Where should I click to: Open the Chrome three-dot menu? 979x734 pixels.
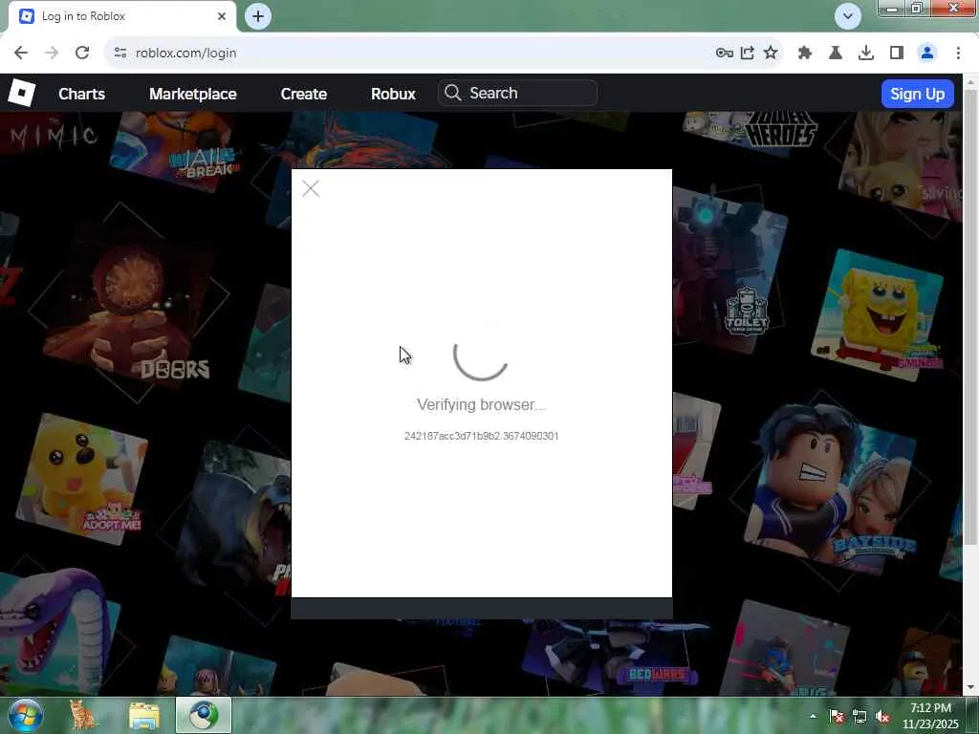(x=958, y=54)
